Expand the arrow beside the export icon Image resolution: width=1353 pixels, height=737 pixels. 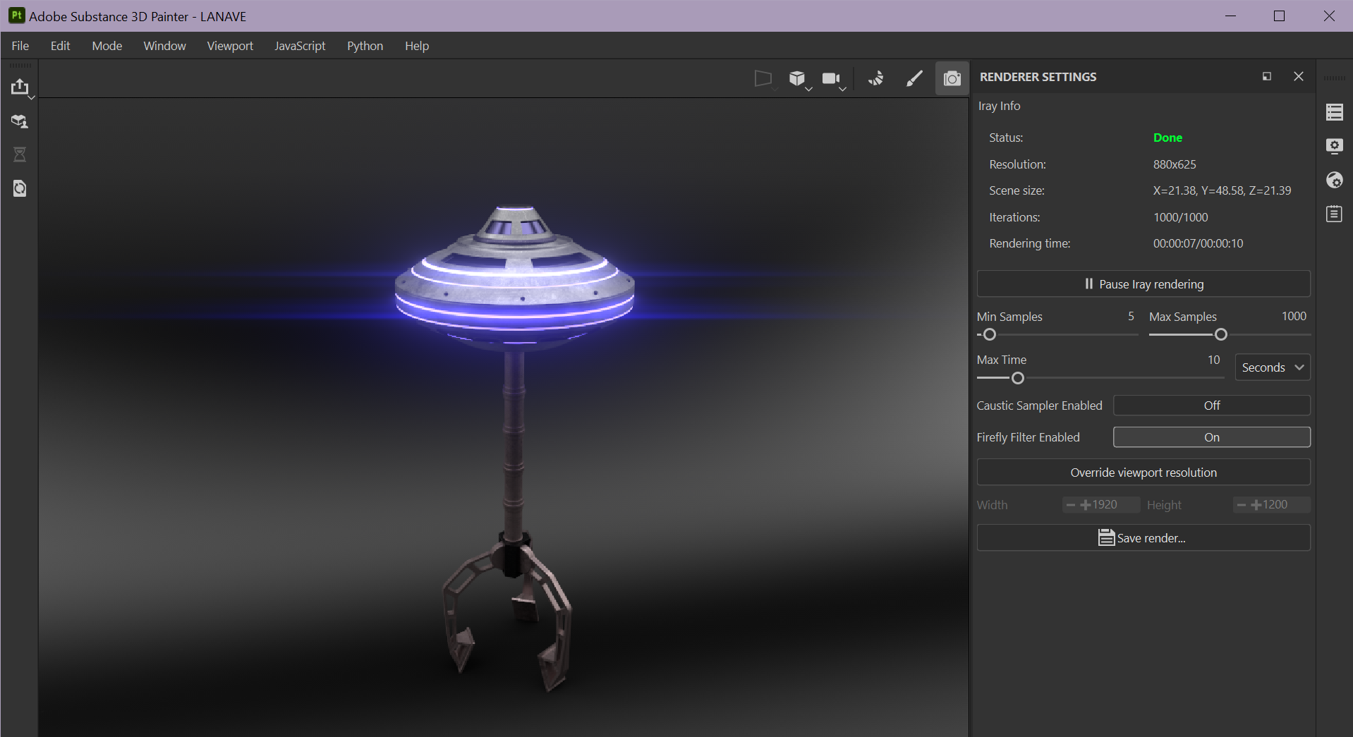pyautogui.click(x=32, y=97)
